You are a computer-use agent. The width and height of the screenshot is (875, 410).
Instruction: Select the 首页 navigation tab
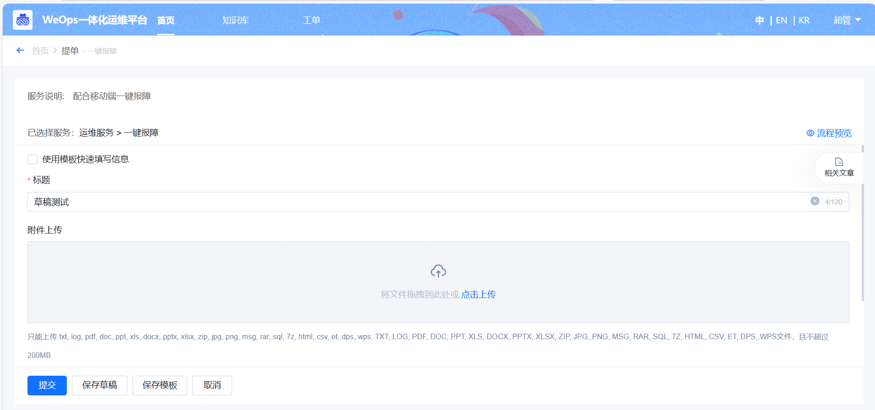pos(166,20)
